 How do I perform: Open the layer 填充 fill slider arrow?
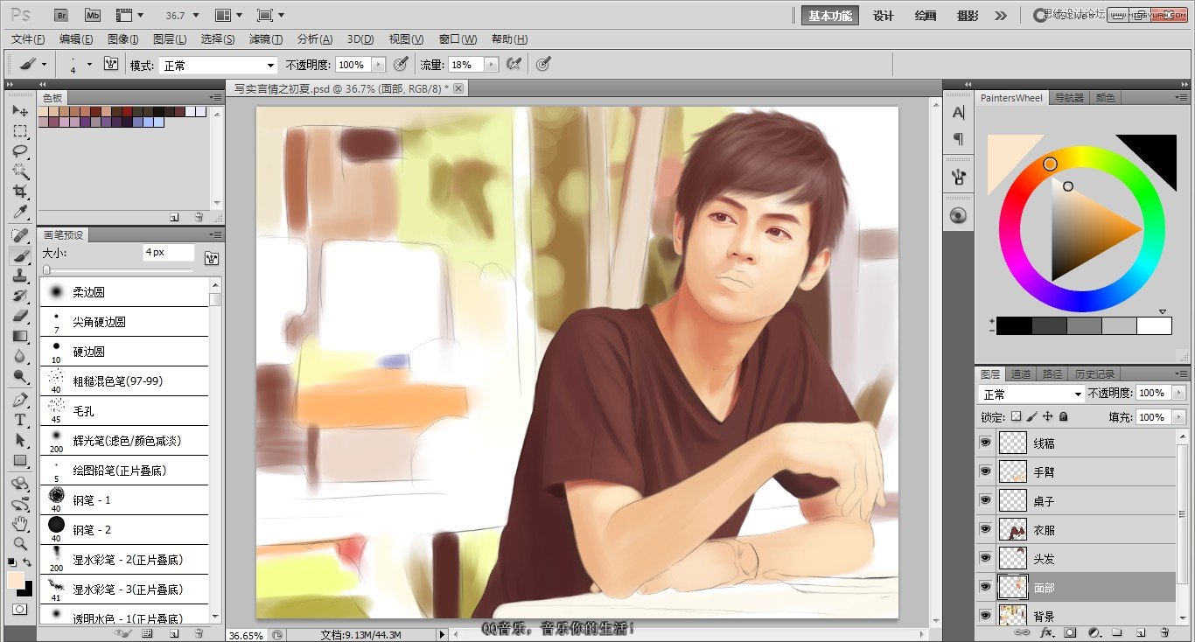(x=1179, y=417)
